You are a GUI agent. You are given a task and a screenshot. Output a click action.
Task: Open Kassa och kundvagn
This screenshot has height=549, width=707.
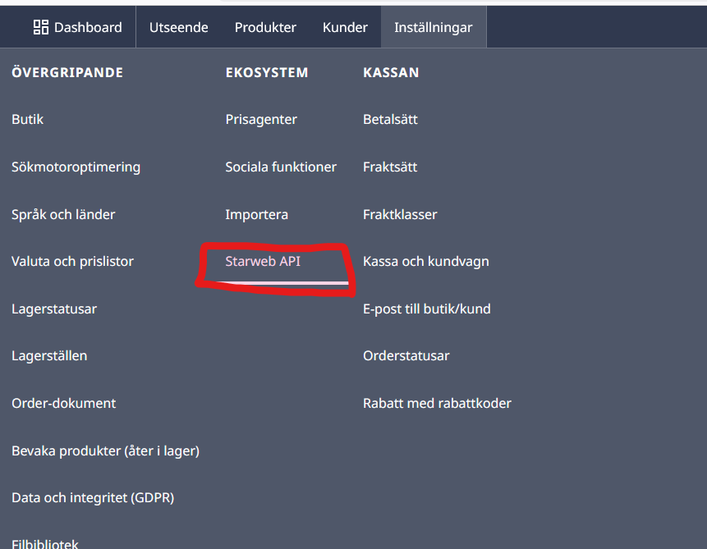click(x=426, y=262)
